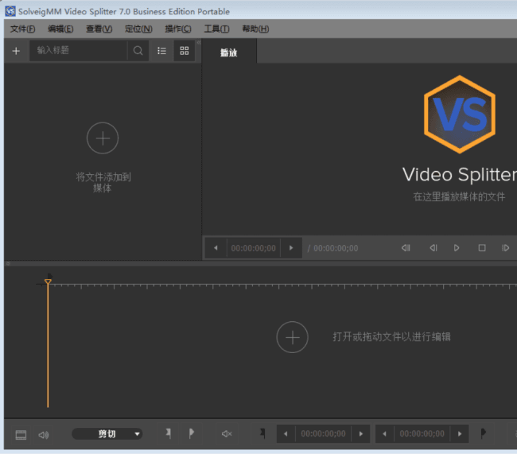Click the total duration / 00:00:00;00 text
This screenshot has width=517, height=454.
pyautogui.click(x=332, y=248)
